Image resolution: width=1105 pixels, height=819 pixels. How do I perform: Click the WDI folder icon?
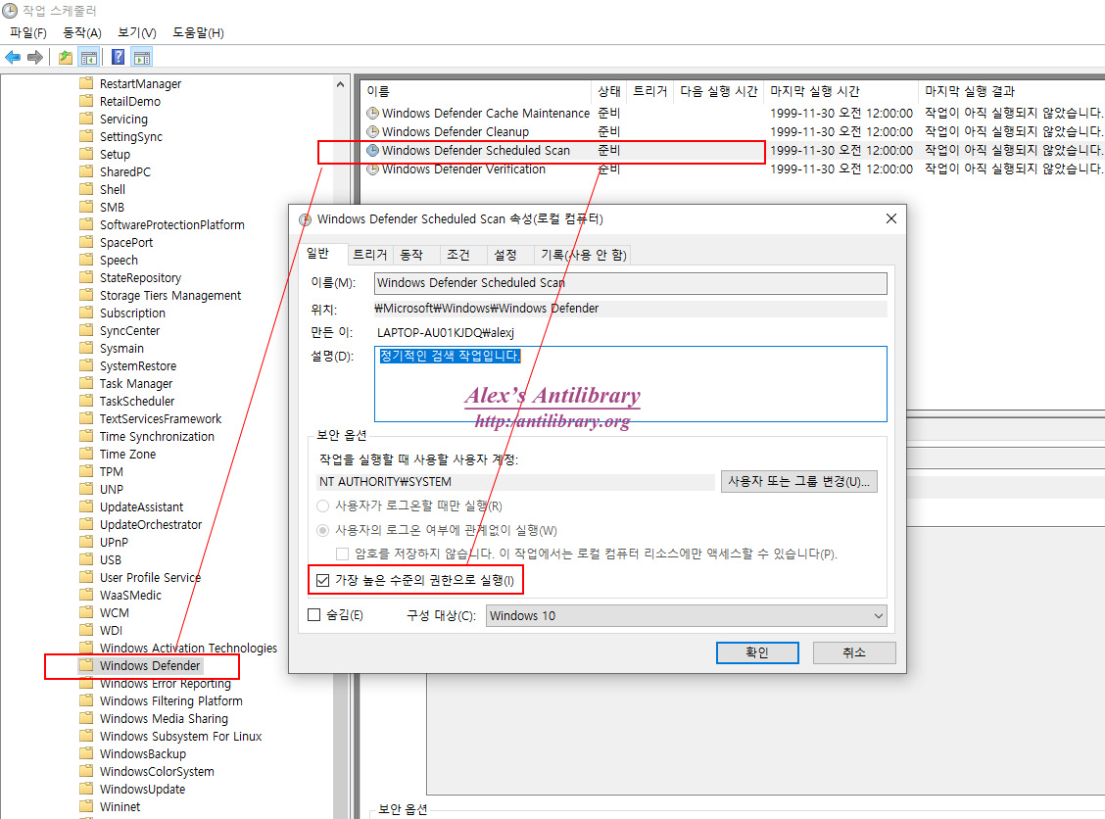tap(86, 630)
